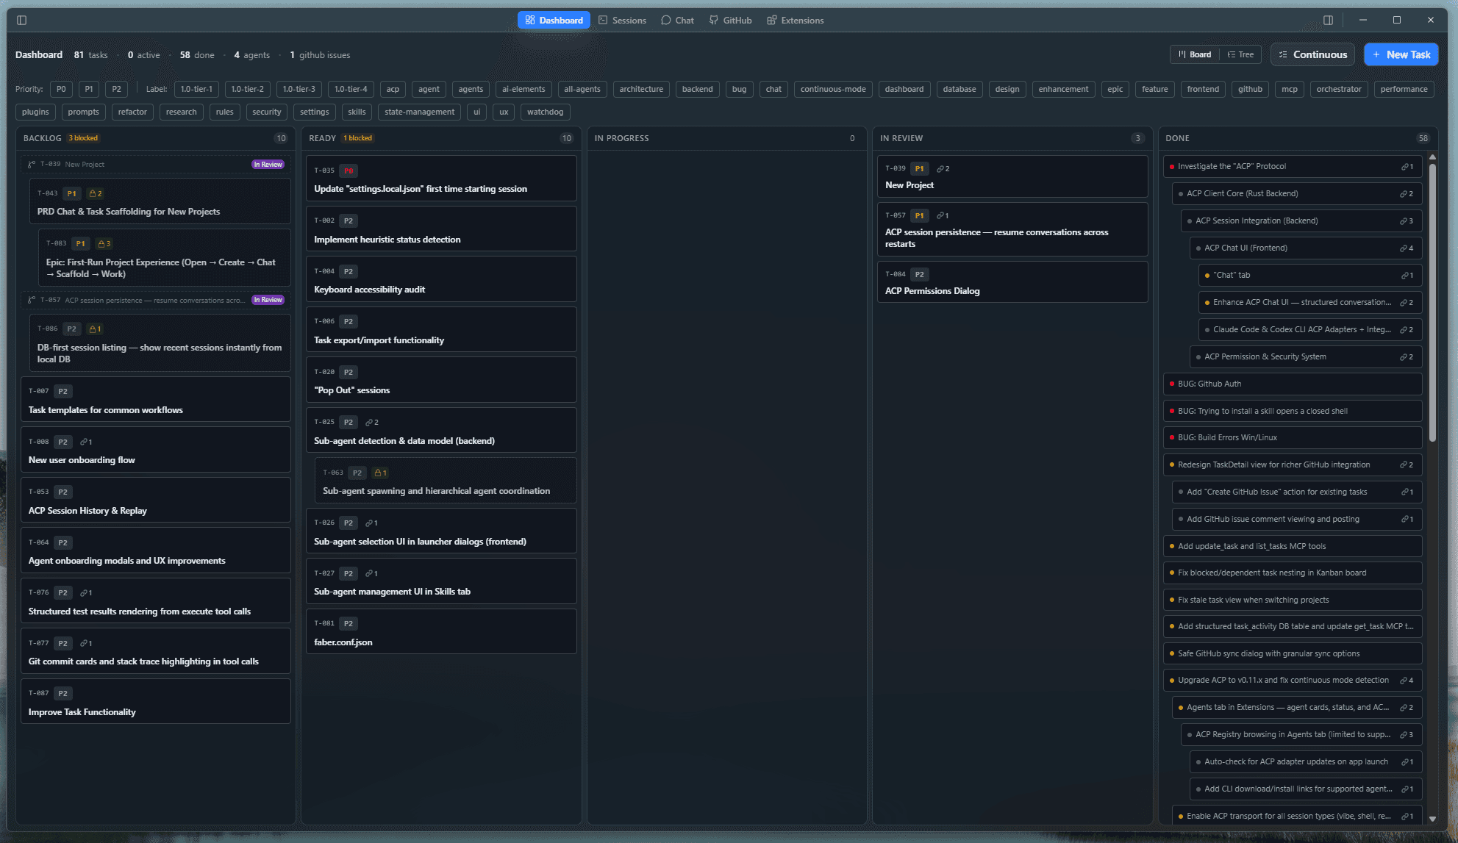Filter by 'security' label
Screen dimensions: 1458x843
tap(266, 112)
